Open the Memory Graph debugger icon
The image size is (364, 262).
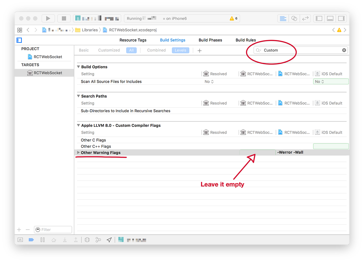click(x=98, y=240)
